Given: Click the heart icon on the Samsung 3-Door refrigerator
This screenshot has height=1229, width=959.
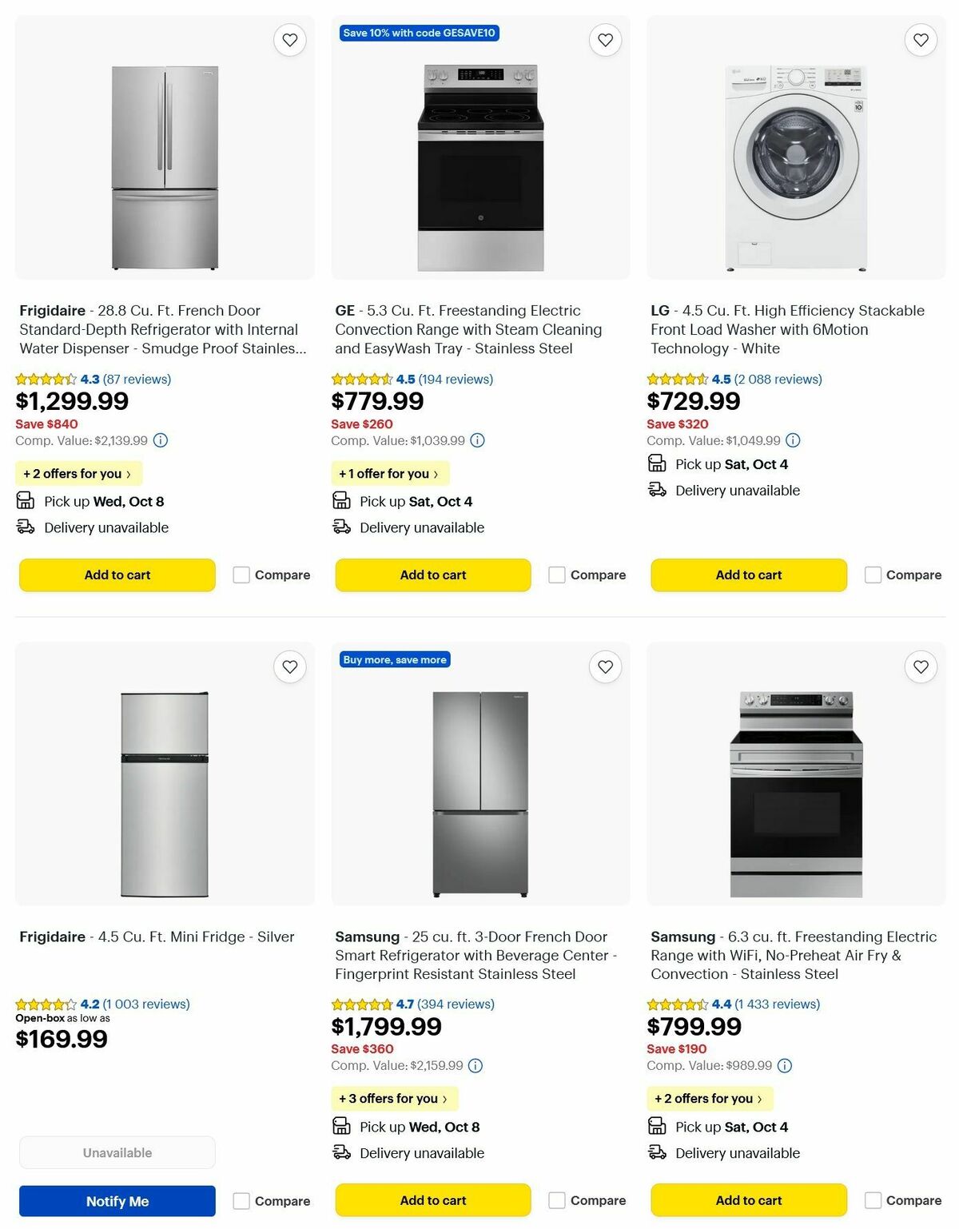Looking at the screenshot, I should click(607, 666).
